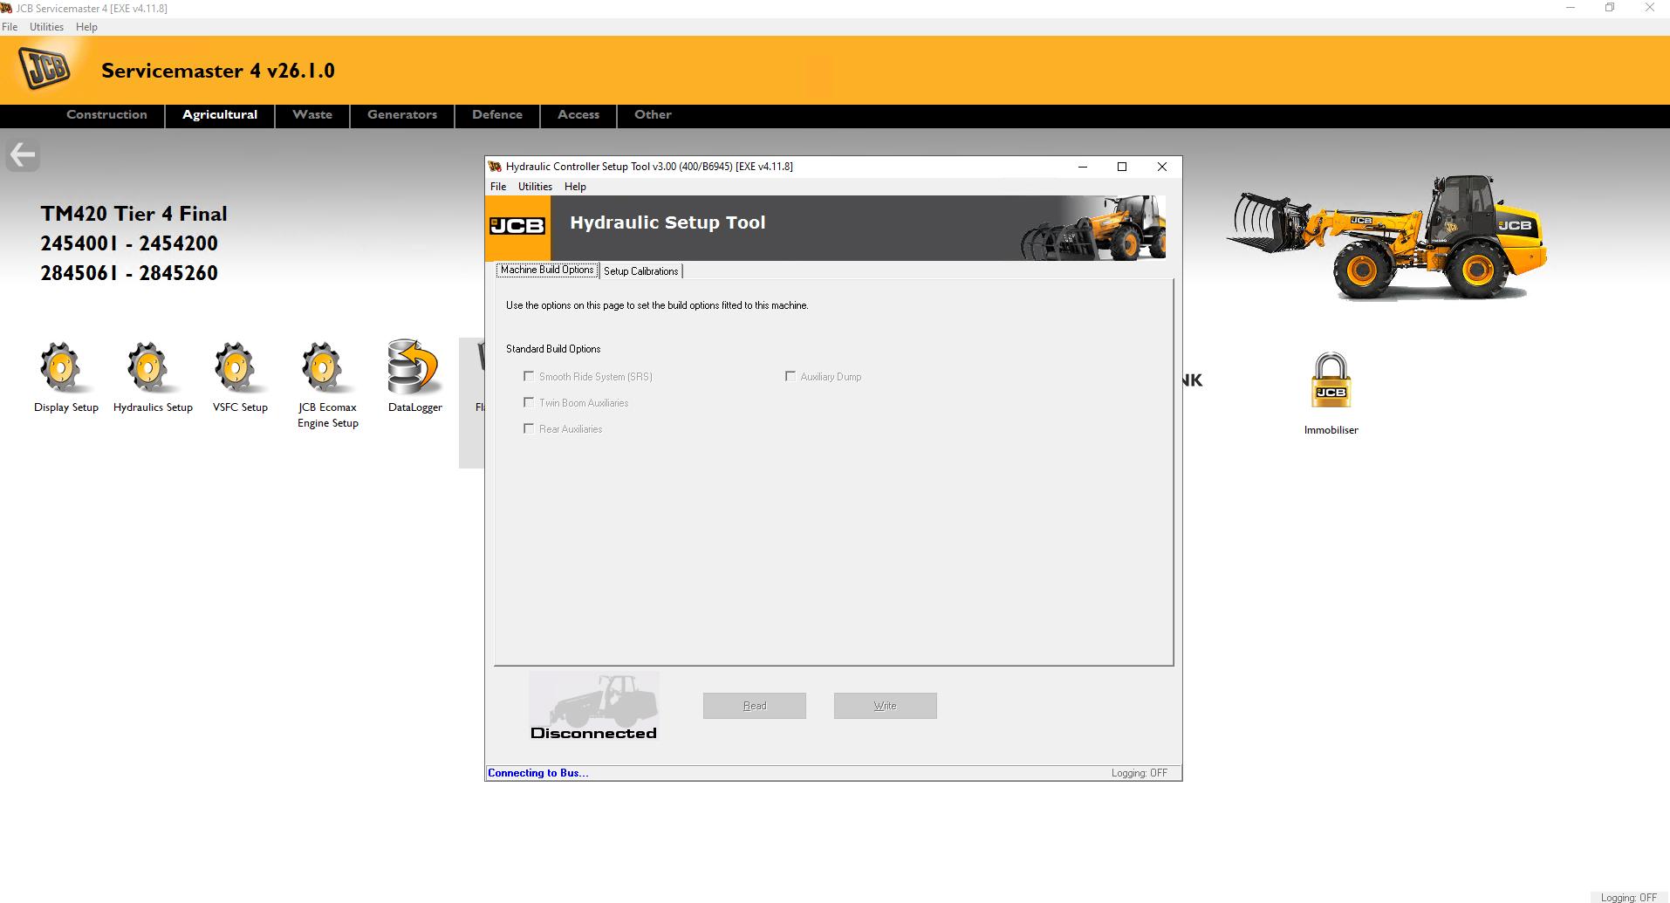Screen dimensions: 1670x903
Task: Click the Read button
Action: 754,705
